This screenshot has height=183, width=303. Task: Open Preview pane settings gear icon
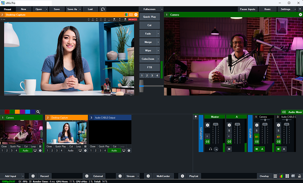click(136, 15)
